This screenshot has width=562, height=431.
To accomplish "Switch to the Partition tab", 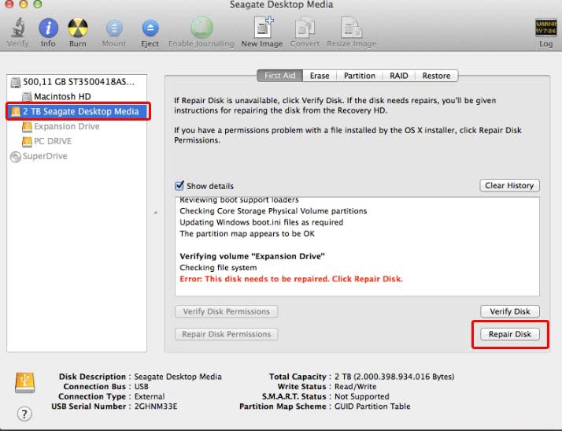I will pos(359,76).
